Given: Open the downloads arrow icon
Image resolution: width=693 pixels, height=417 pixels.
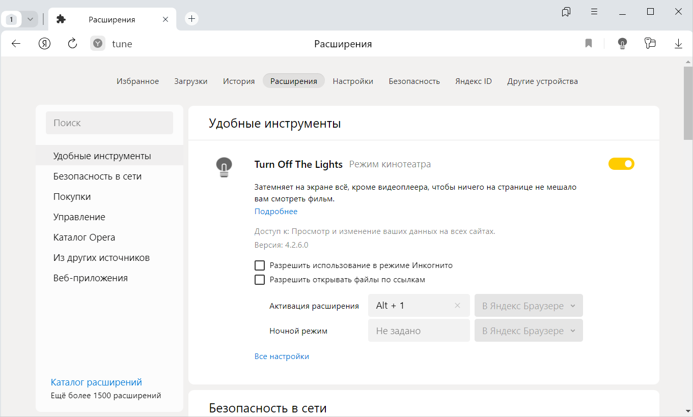Looking at the screenshot, I should point(678,44).
